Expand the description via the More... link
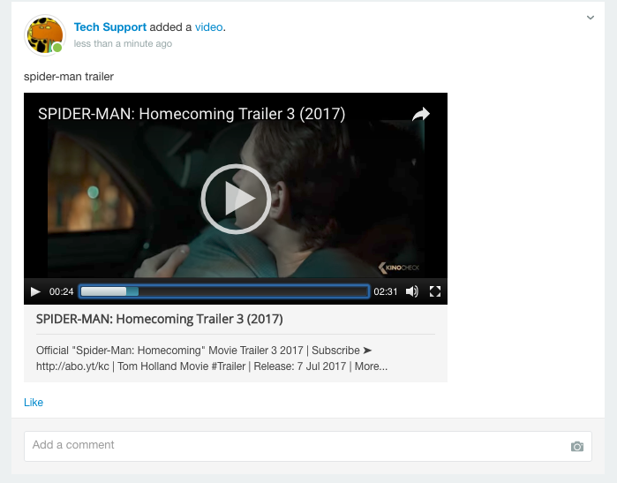 (x=371, y=366)
